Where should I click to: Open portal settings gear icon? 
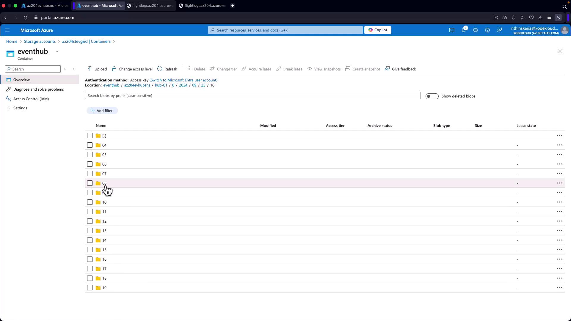tap(475, 30)
